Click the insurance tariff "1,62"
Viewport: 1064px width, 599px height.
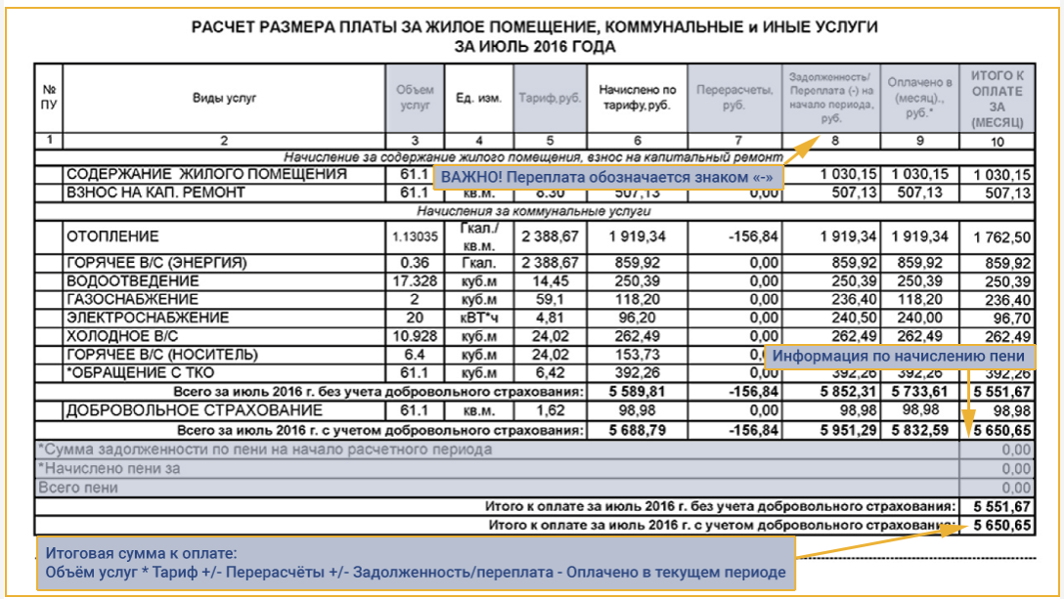(551, 410)
